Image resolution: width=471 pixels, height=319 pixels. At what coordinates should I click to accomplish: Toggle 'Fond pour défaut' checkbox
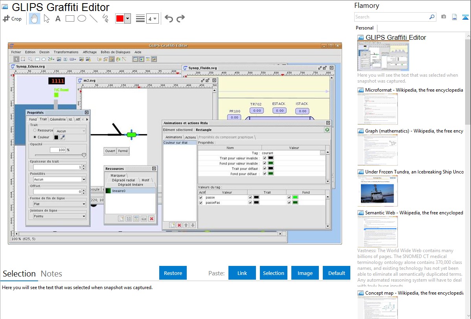(265, 173)
